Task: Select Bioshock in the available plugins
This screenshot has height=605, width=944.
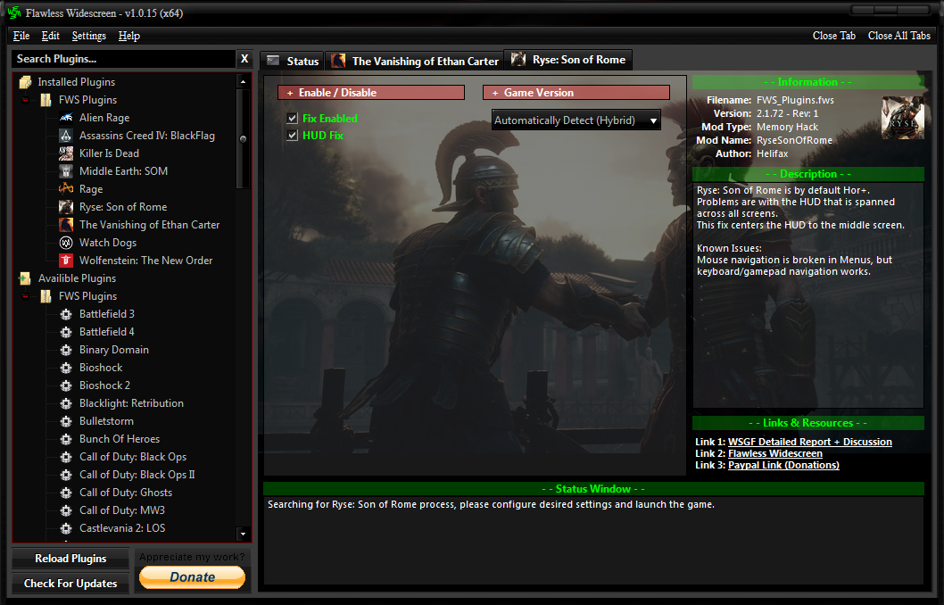Action: [x=101, y=368]
